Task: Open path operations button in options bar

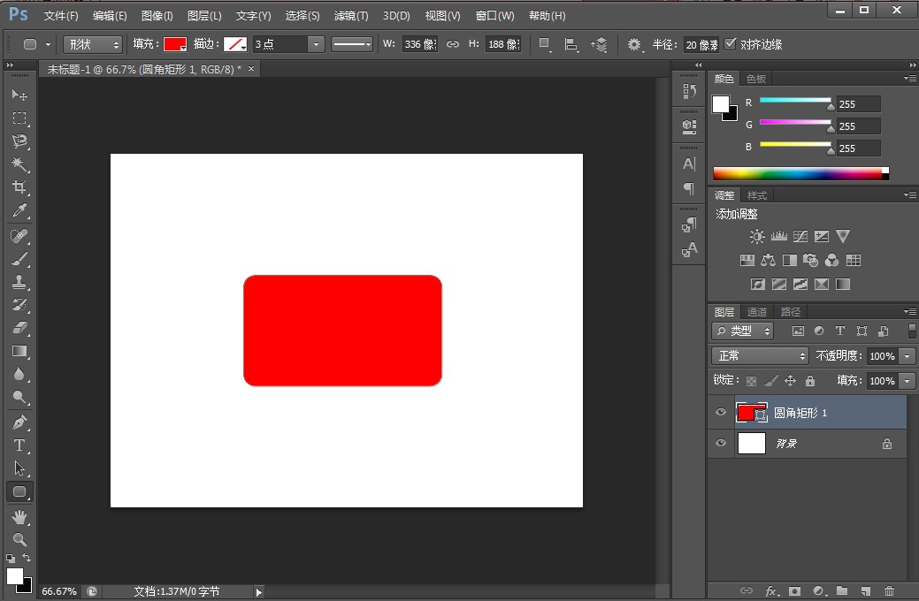Action: tap(545, 44)
